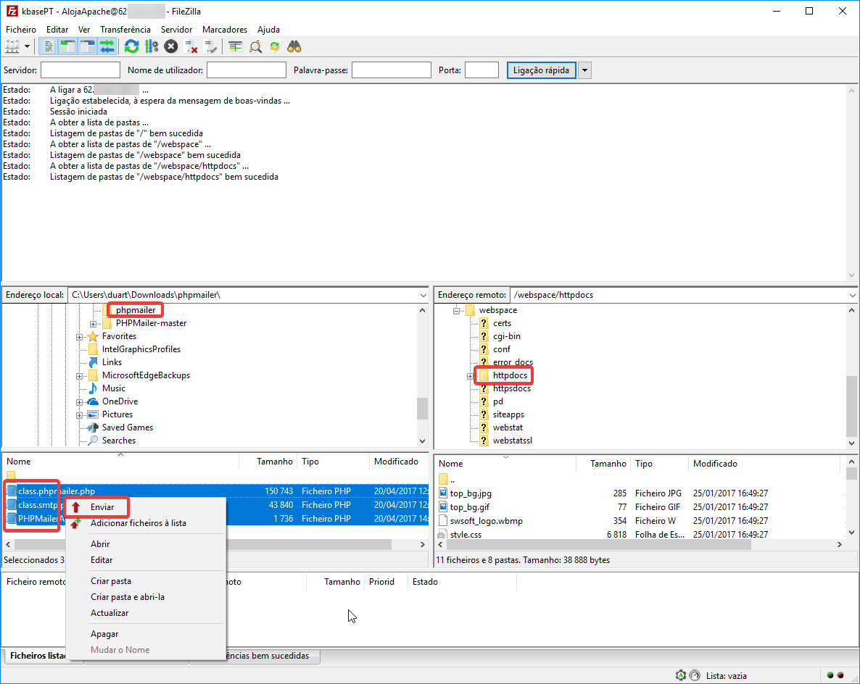Disconnect from the current server

click(x=191, y=46)
